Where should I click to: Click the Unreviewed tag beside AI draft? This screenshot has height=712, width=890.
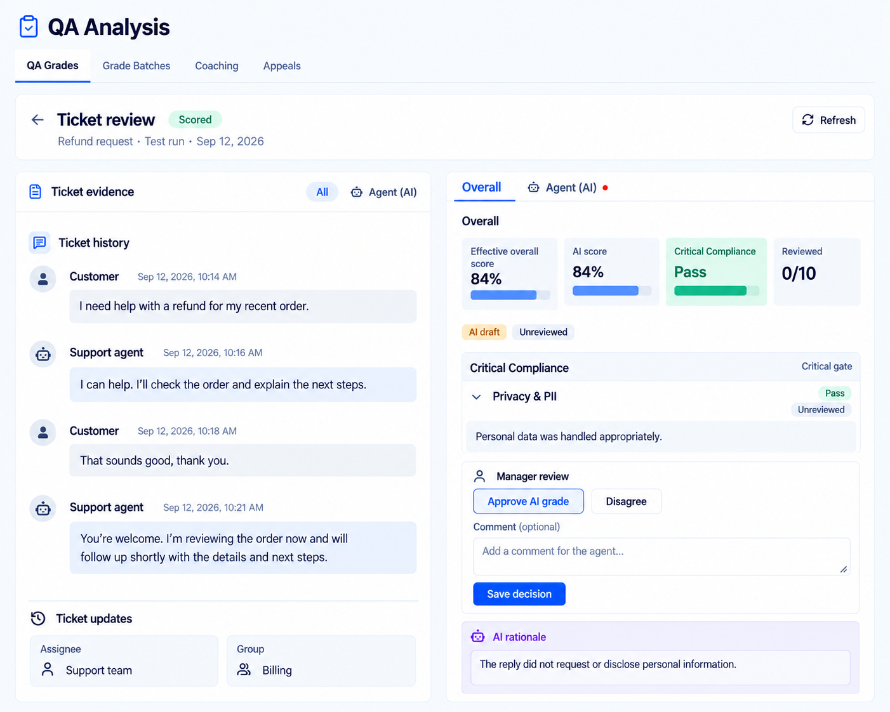(543, 332)
